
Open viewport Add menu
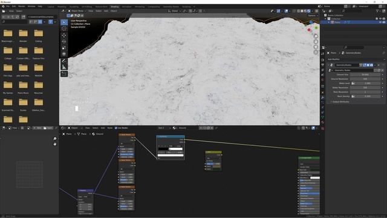click(x=106, y=11)
